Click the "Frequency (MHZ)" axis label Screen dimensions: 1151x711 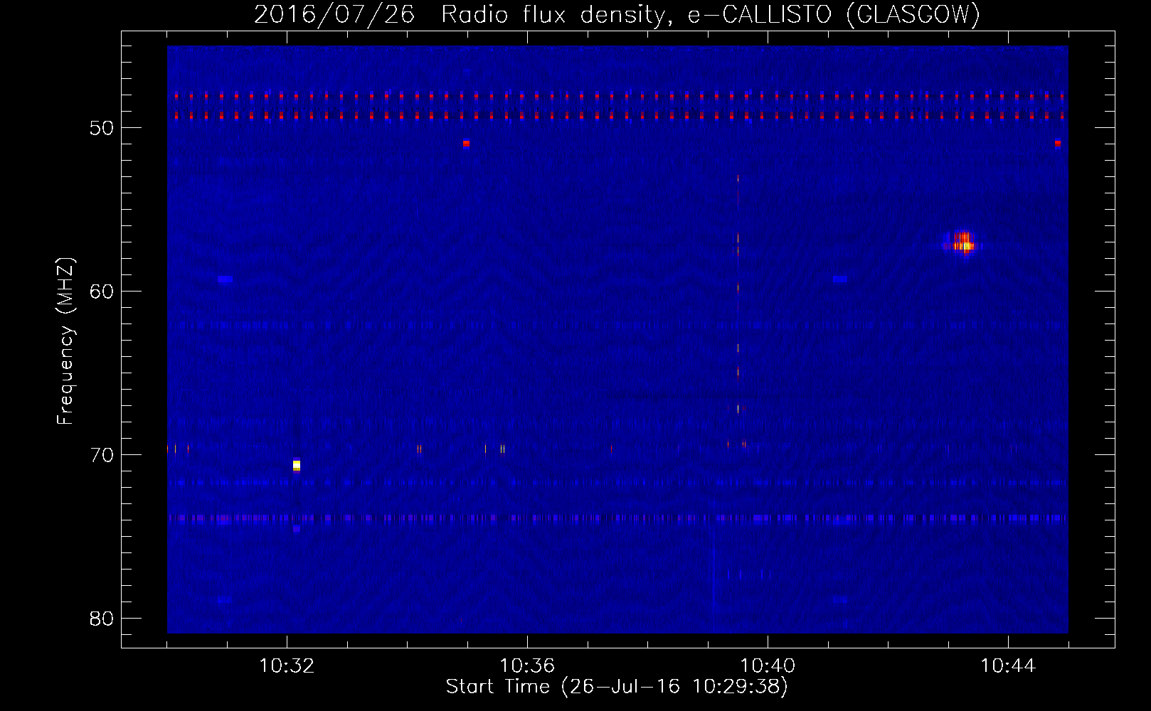click(x=65, y=341)
